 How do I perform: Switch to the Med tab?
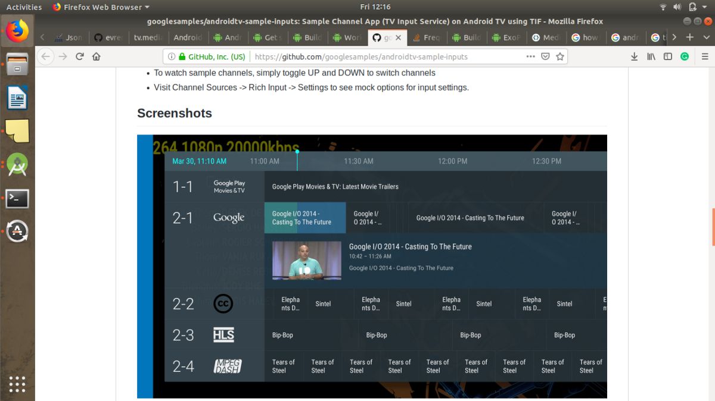coord(547,37)
